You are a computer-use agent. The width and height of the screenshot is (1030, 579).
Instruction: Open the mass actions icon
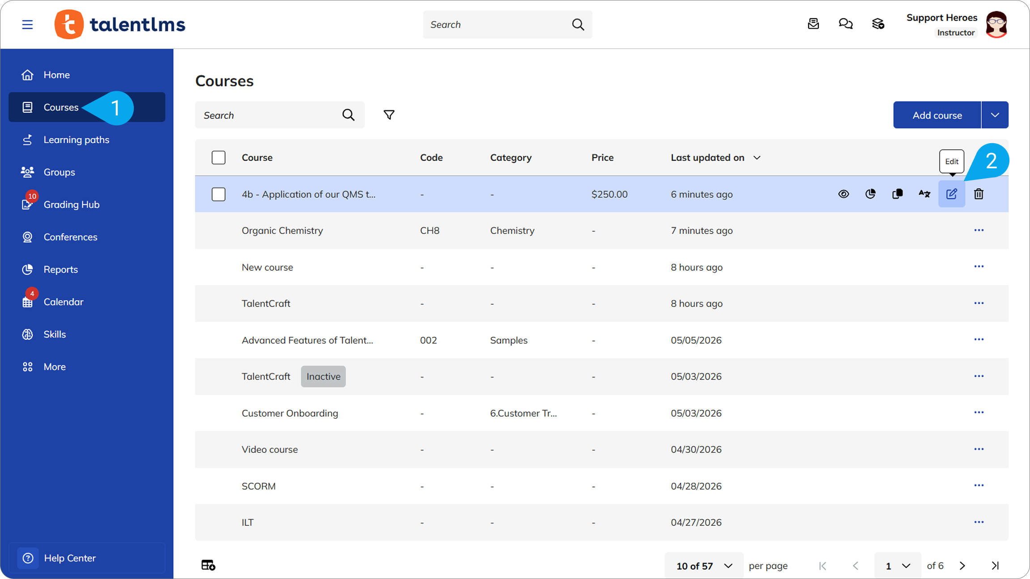pyautogui.click(x=208, y=565)
